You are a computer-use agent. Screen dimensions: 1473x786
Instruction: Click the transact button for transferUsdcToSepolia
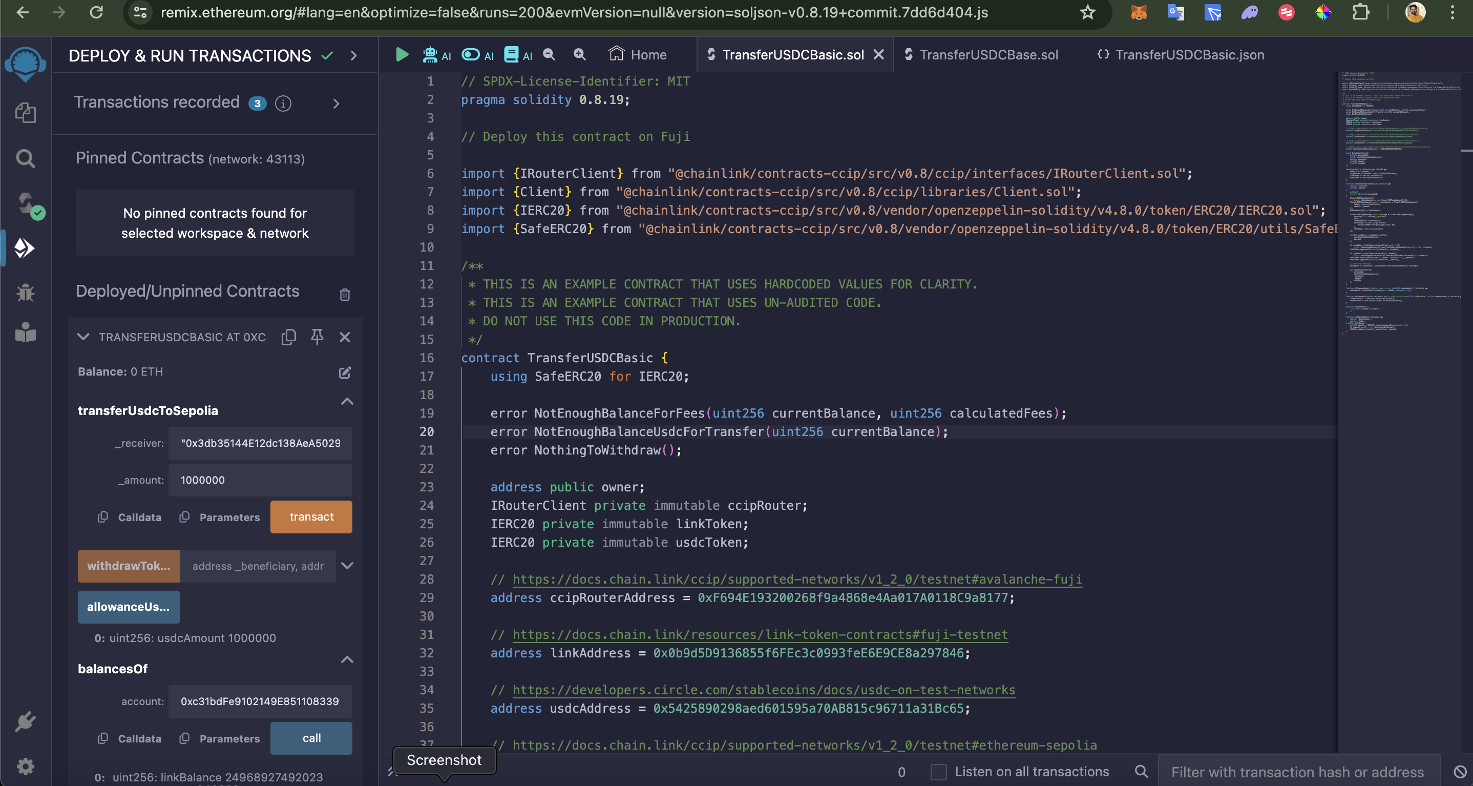312,517
